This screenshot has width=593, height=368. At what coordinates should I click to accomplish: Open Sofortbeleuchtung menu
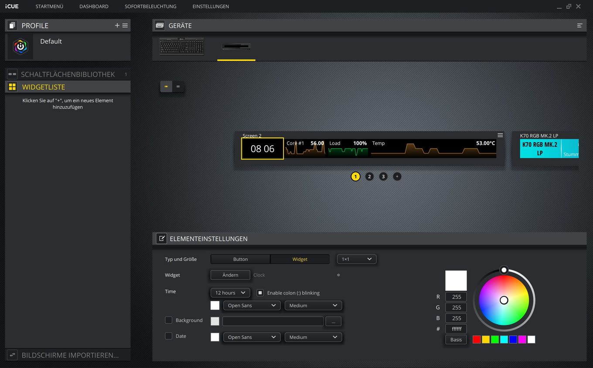150,7
